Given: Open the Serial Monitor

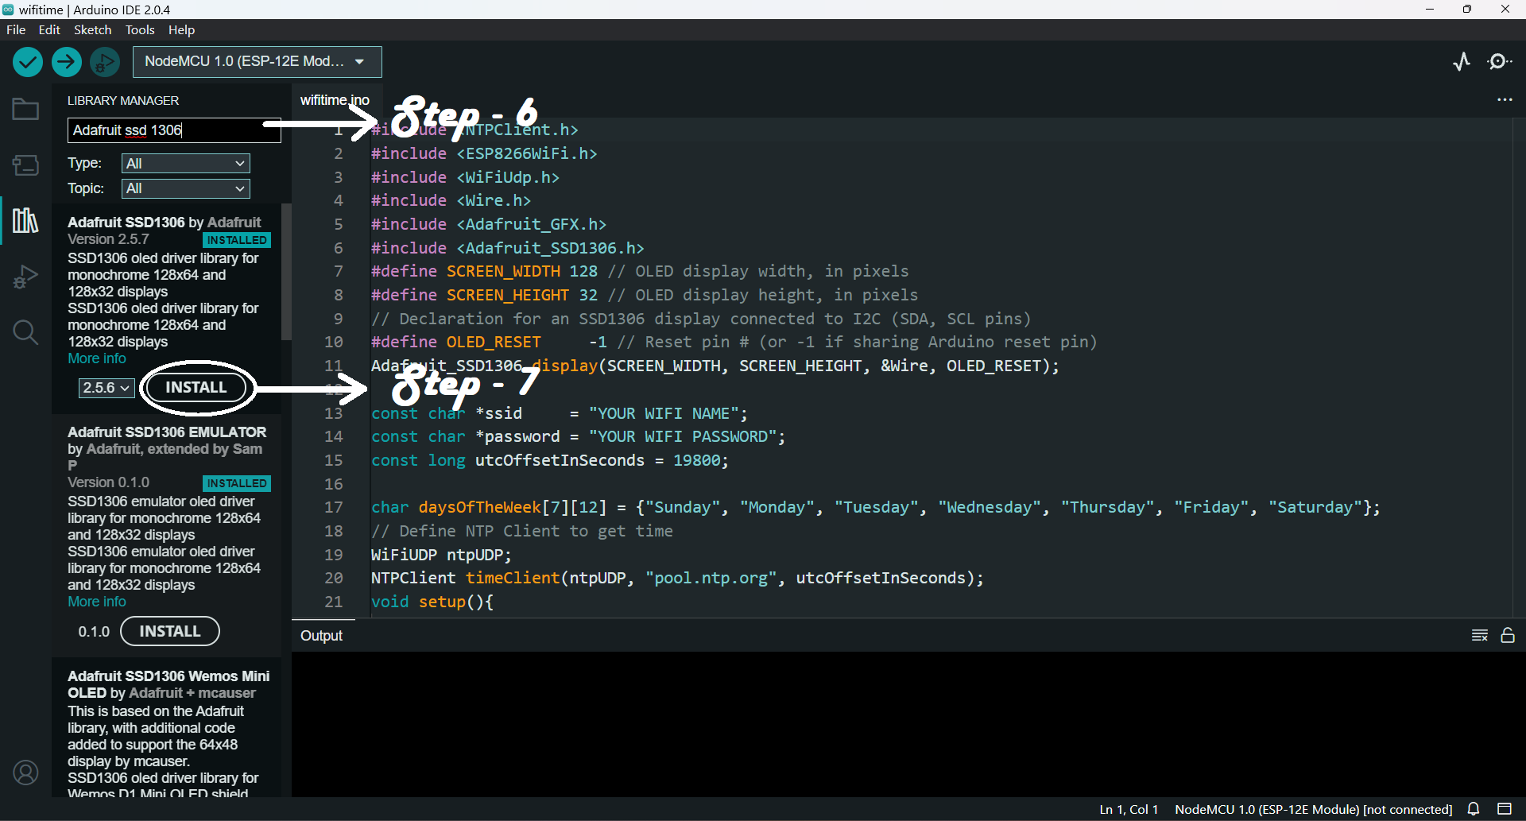Looking at the screenshot, I should pos(1499,61).
